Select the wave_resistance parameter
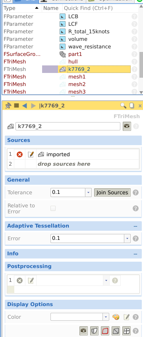This screenshot has width=143, height=337. point(90,47)
